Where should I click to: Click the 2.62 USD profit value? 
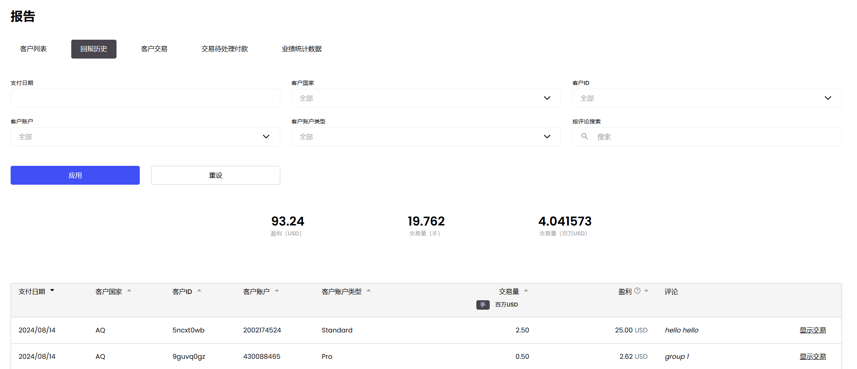[x=633, y=357]
